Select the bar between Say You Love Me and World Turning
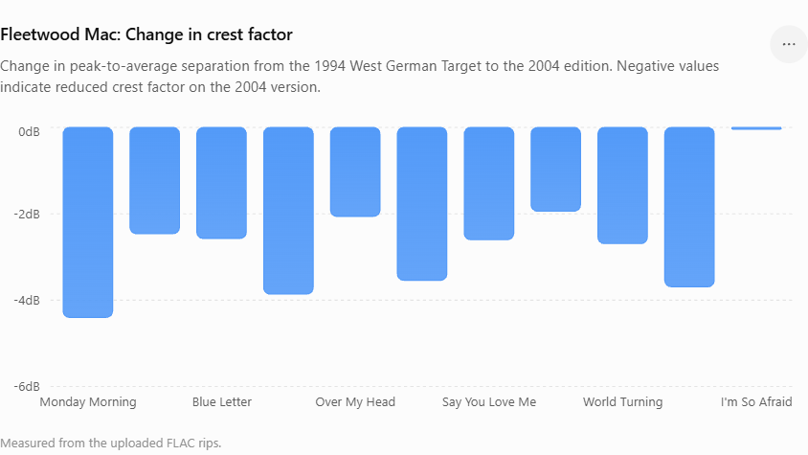 click(555, 170)
